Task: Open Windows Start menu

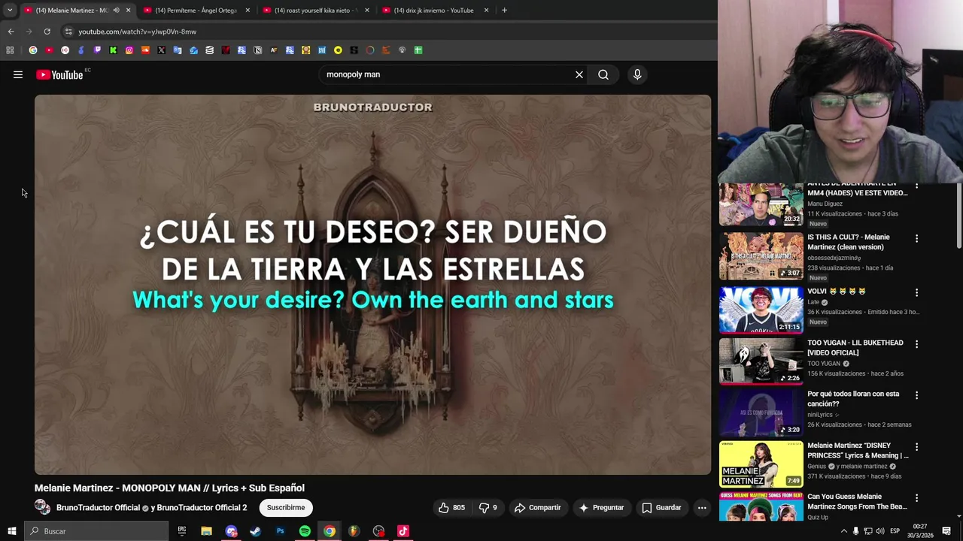Action: [11, 531]
